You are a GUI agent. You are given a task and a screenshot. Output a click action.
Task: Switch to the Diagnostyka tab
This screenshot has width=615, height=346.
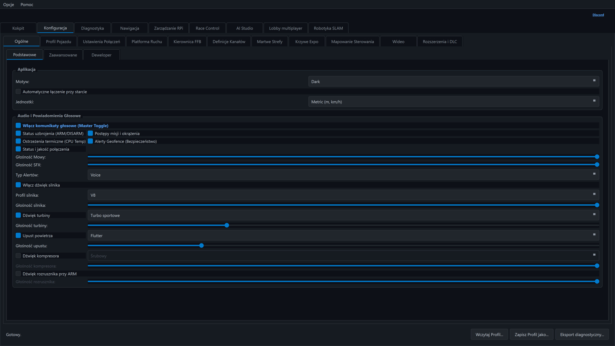(93, 28)
